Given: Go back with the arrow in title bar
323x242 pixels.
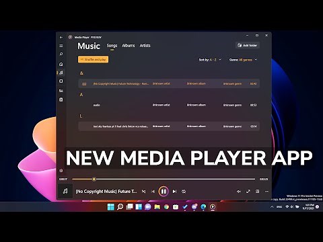Looking at the screenshot, I should click(x=61, y=37).
